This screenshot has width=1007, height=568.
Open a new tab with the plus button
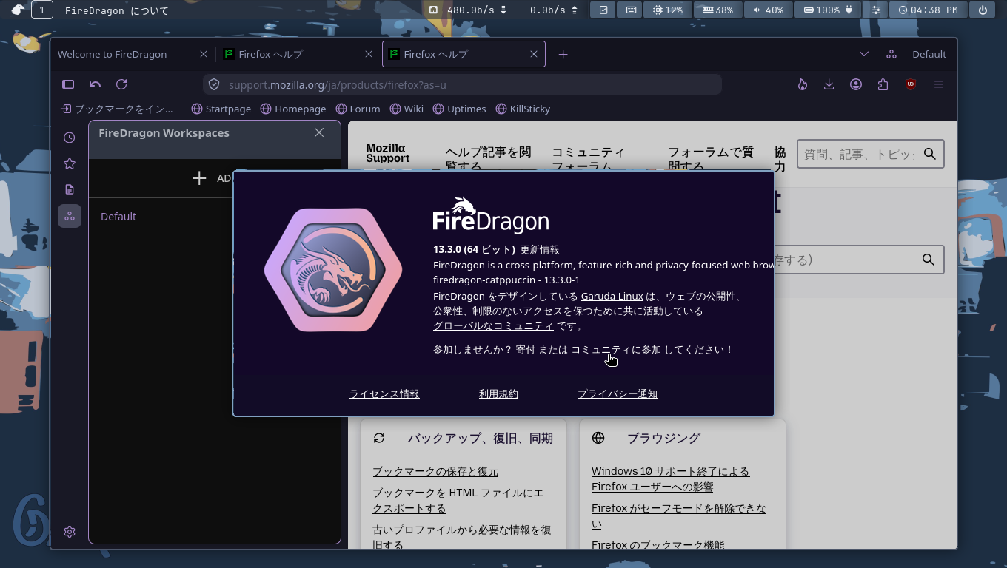coord(563,54)
